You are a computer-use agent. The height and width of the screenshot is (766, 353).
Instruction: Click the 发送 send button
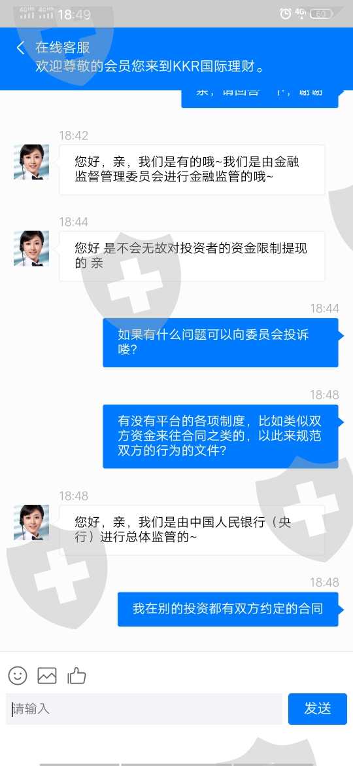point(318,708)
